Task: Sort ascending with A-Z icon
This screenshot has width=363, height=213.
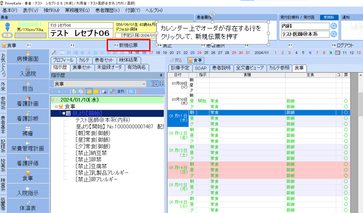Action: [154, 83]
